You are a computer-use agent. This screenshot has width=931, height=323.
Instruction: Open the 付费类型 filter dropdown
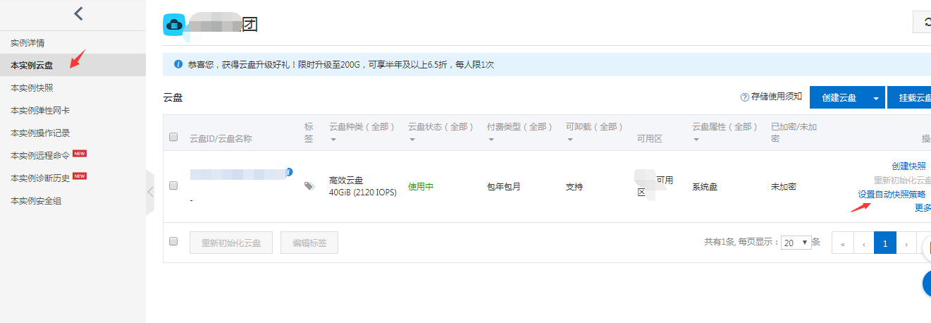[x=491, y=140]
